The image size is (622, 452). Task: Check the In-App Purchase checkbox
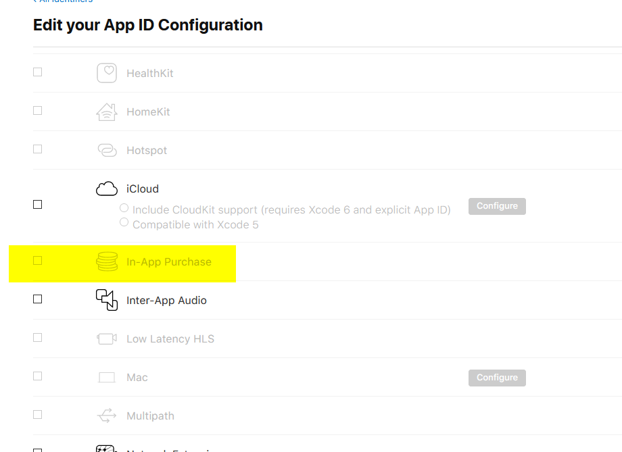[38, 260]
